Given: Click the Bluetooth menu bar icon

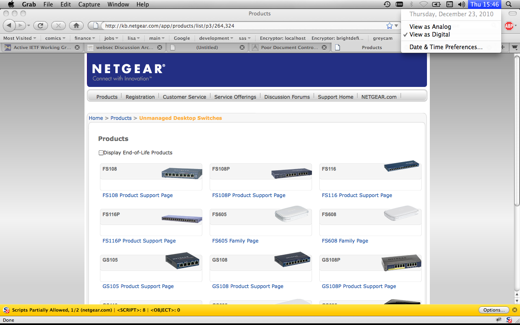Looking at the screenshot, I should (411, 4).
